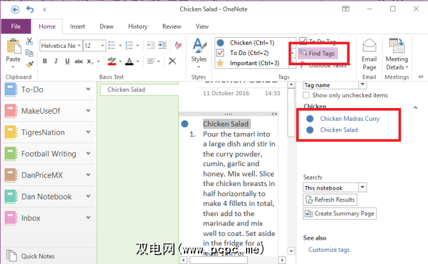Click Clear Formatting eraser icon
The image size is (428, 264).
point(178,45)
